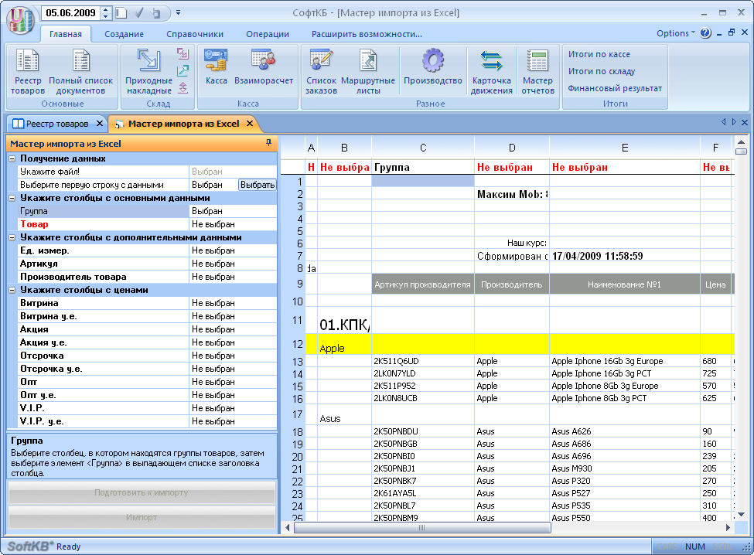Click the Импорт button
Viewport: 754px width, 555px height.
coord(142,517)
